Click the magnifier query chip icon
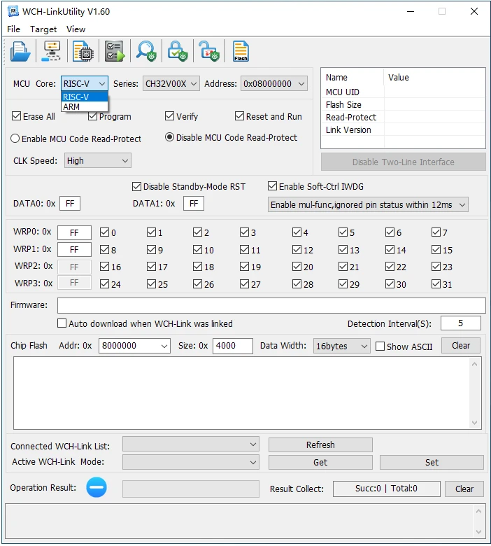This screenshot has width=491, height=546. pyautogui.click(x=146, y=51)
